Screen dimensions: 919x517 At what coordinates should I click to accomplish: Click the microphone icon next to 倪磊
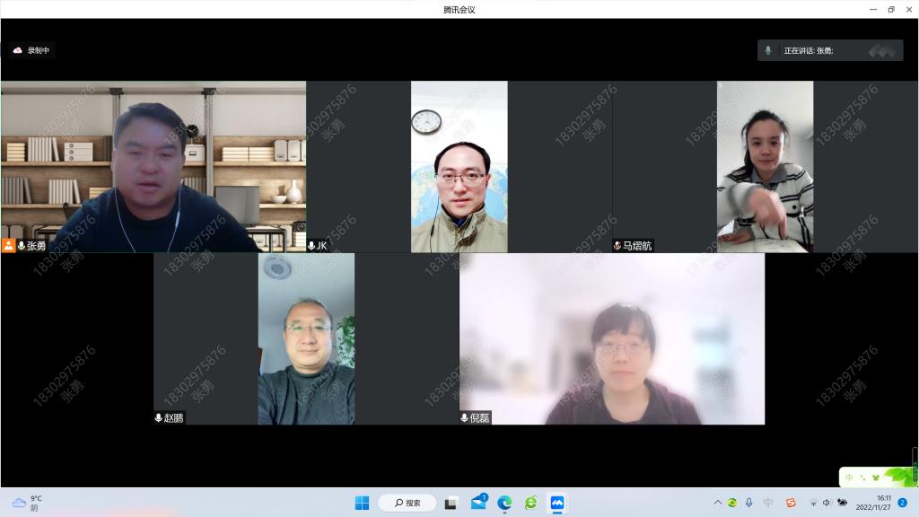(x=465, y=418)
